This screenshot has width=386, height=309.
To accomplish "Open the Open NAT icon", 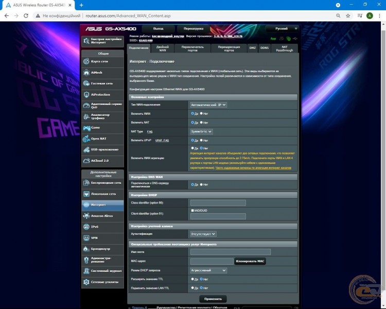I will [x=86, y=139].
